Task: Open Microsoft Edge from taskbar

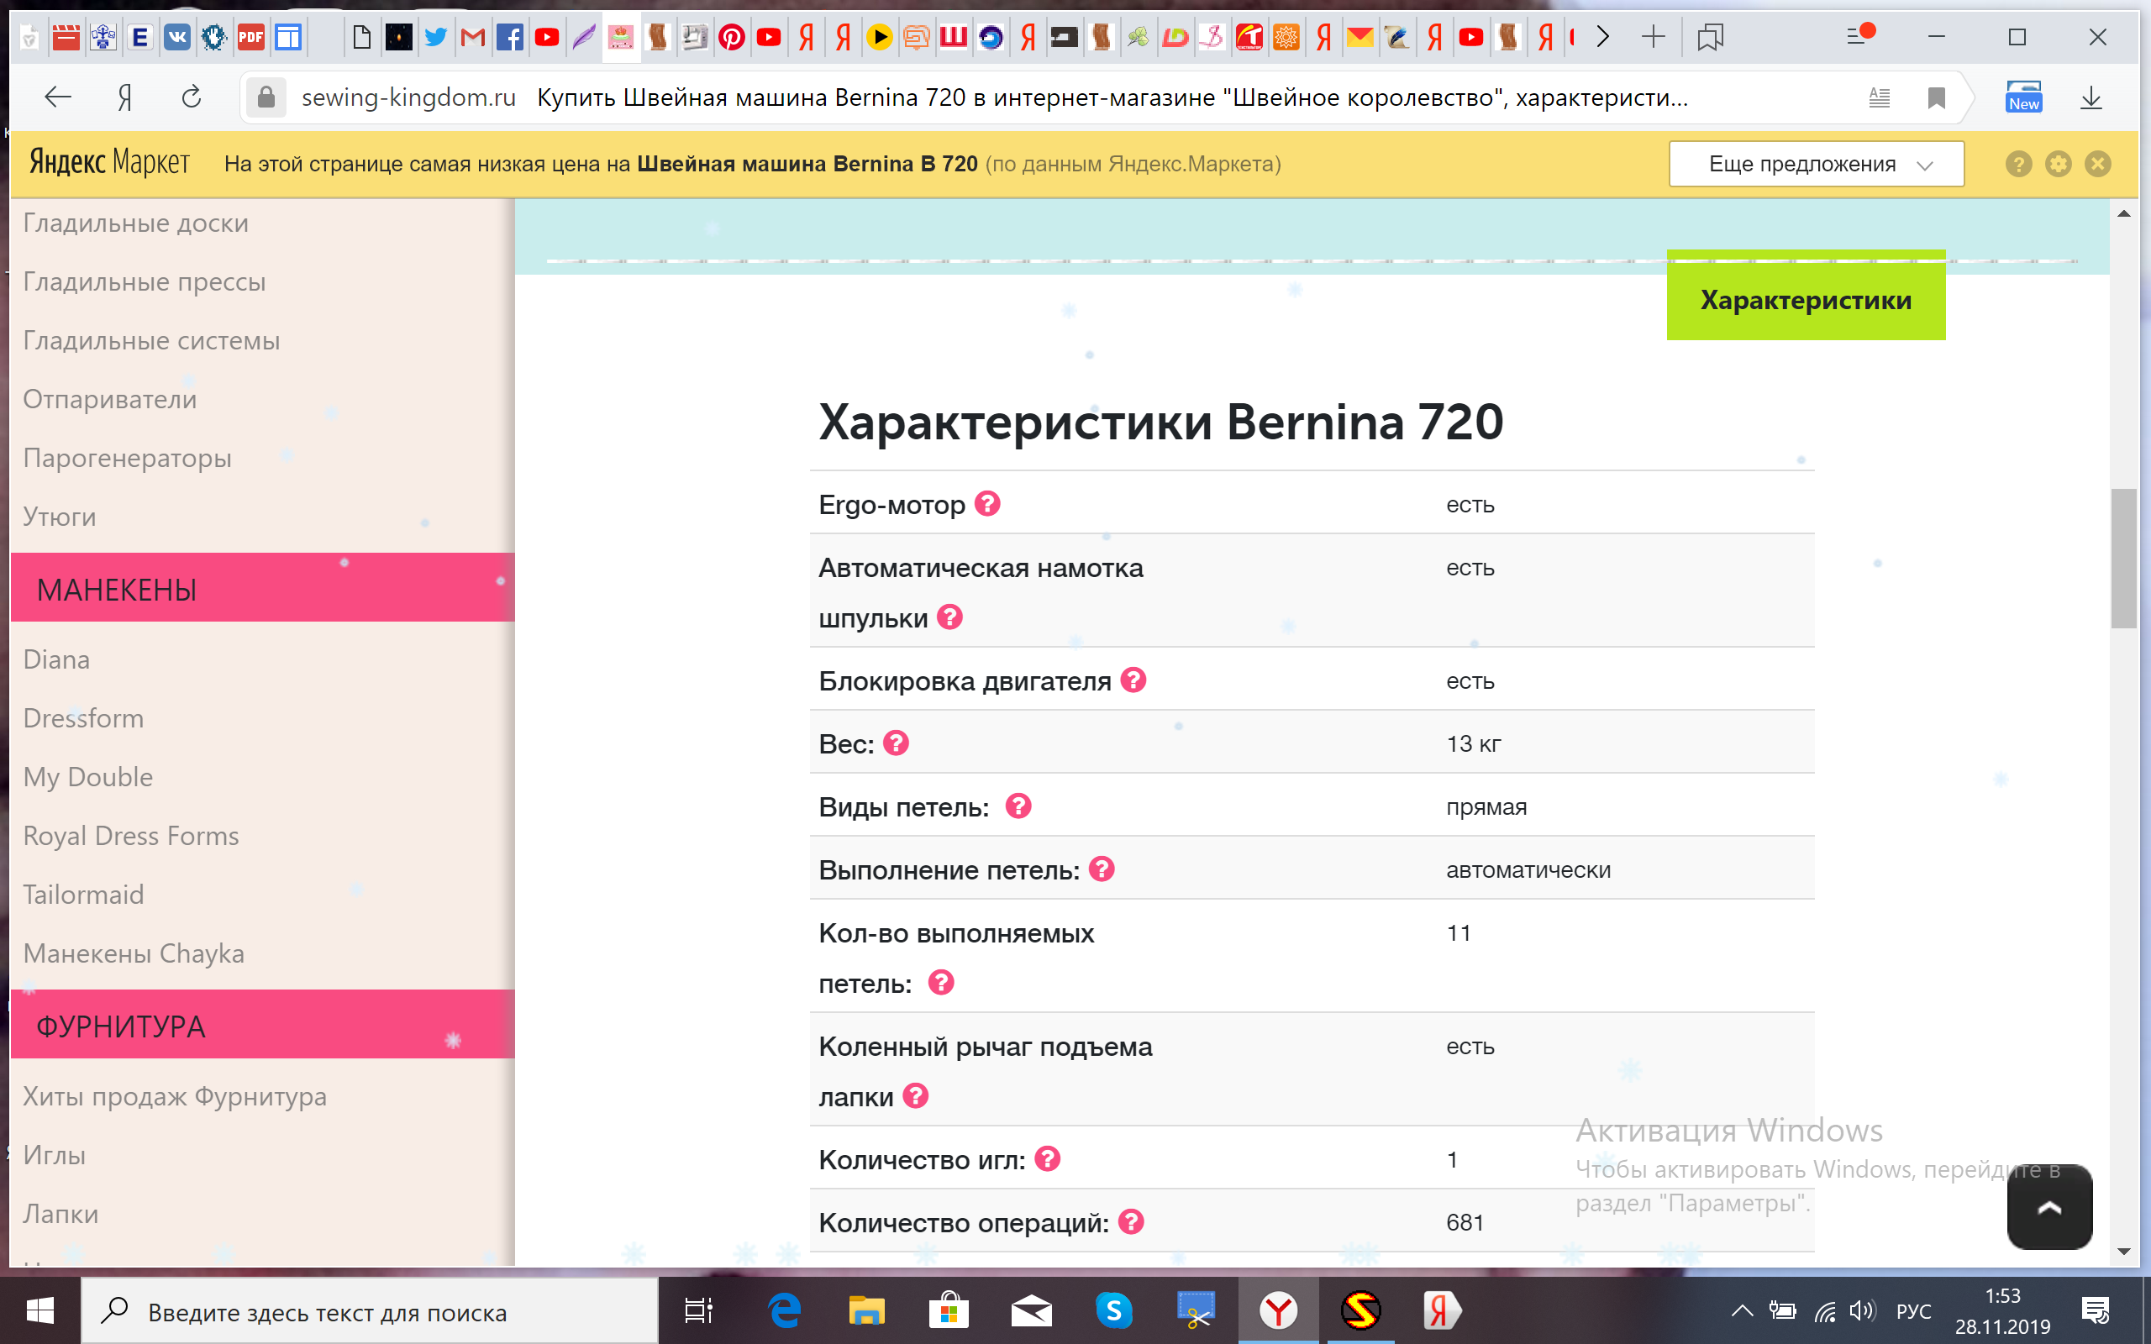Action: coord(784,1310)
